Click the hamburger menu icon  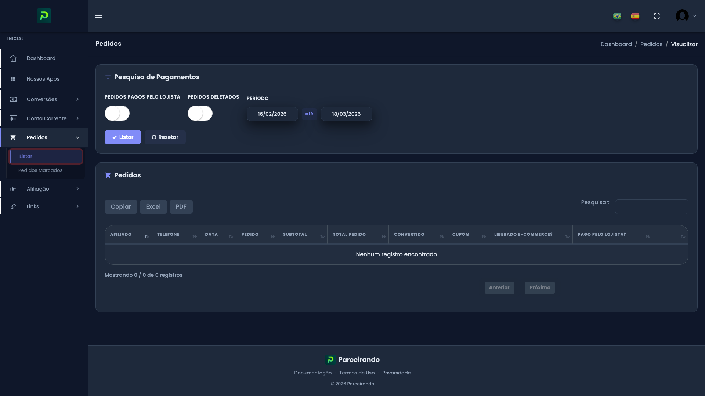(98, 16)
